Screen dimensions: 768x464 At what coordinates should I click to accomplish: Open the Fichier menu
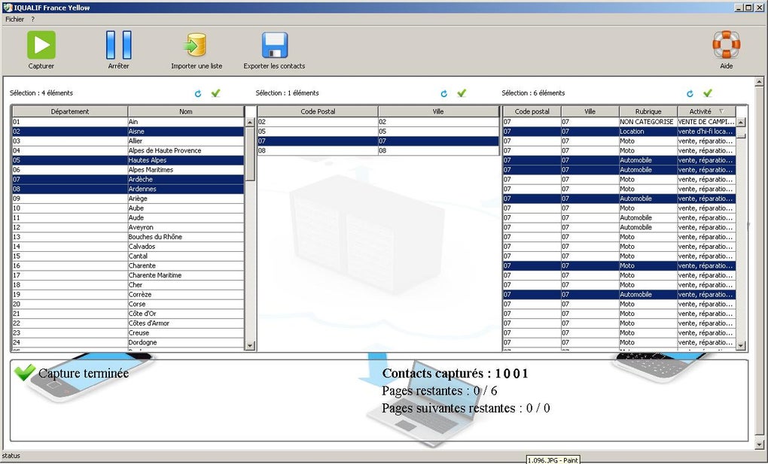click(x=15, y=19)
